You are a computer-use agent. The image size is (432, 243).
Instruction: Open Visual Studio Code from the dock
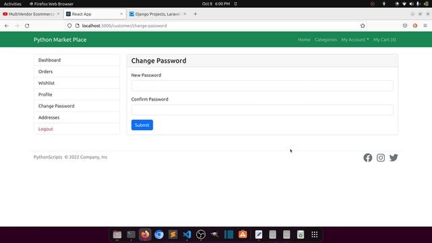tap(187, 234)
